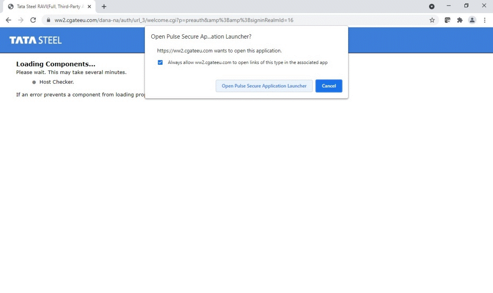Click the Host Checker list item text

pos(57,82)
